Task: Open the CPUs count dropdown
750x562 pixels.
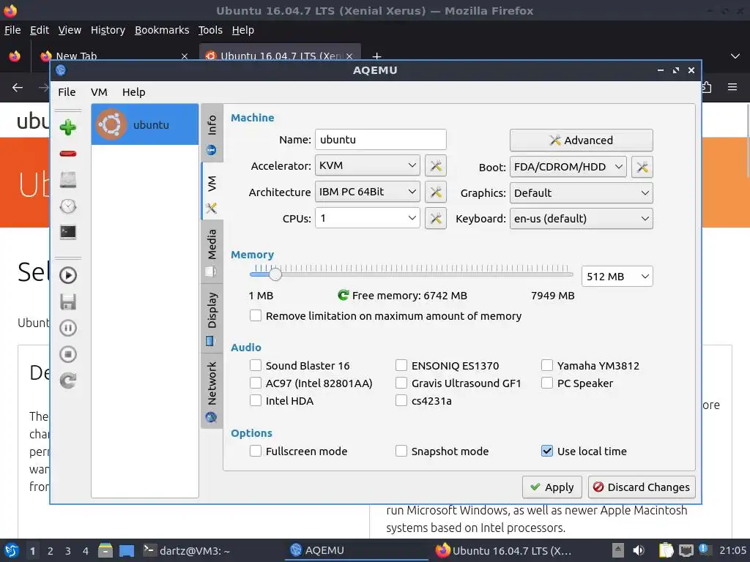Action: pos(368,218)
